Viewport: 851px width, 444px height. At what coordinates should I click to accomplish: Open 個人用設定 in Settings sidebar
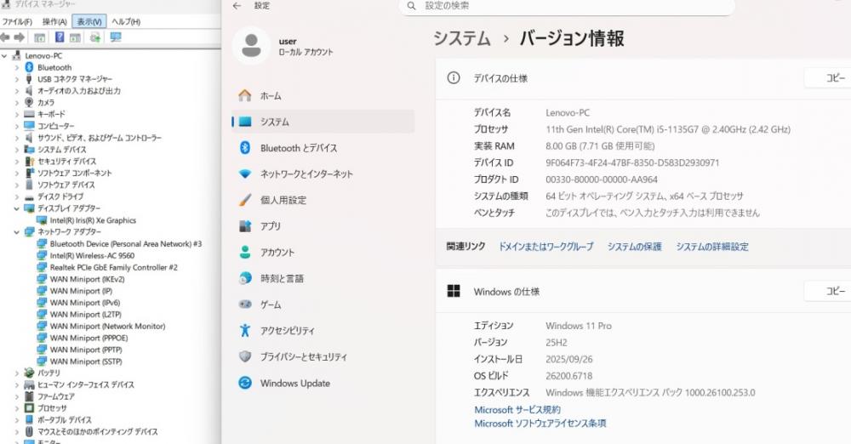point(323,200)
